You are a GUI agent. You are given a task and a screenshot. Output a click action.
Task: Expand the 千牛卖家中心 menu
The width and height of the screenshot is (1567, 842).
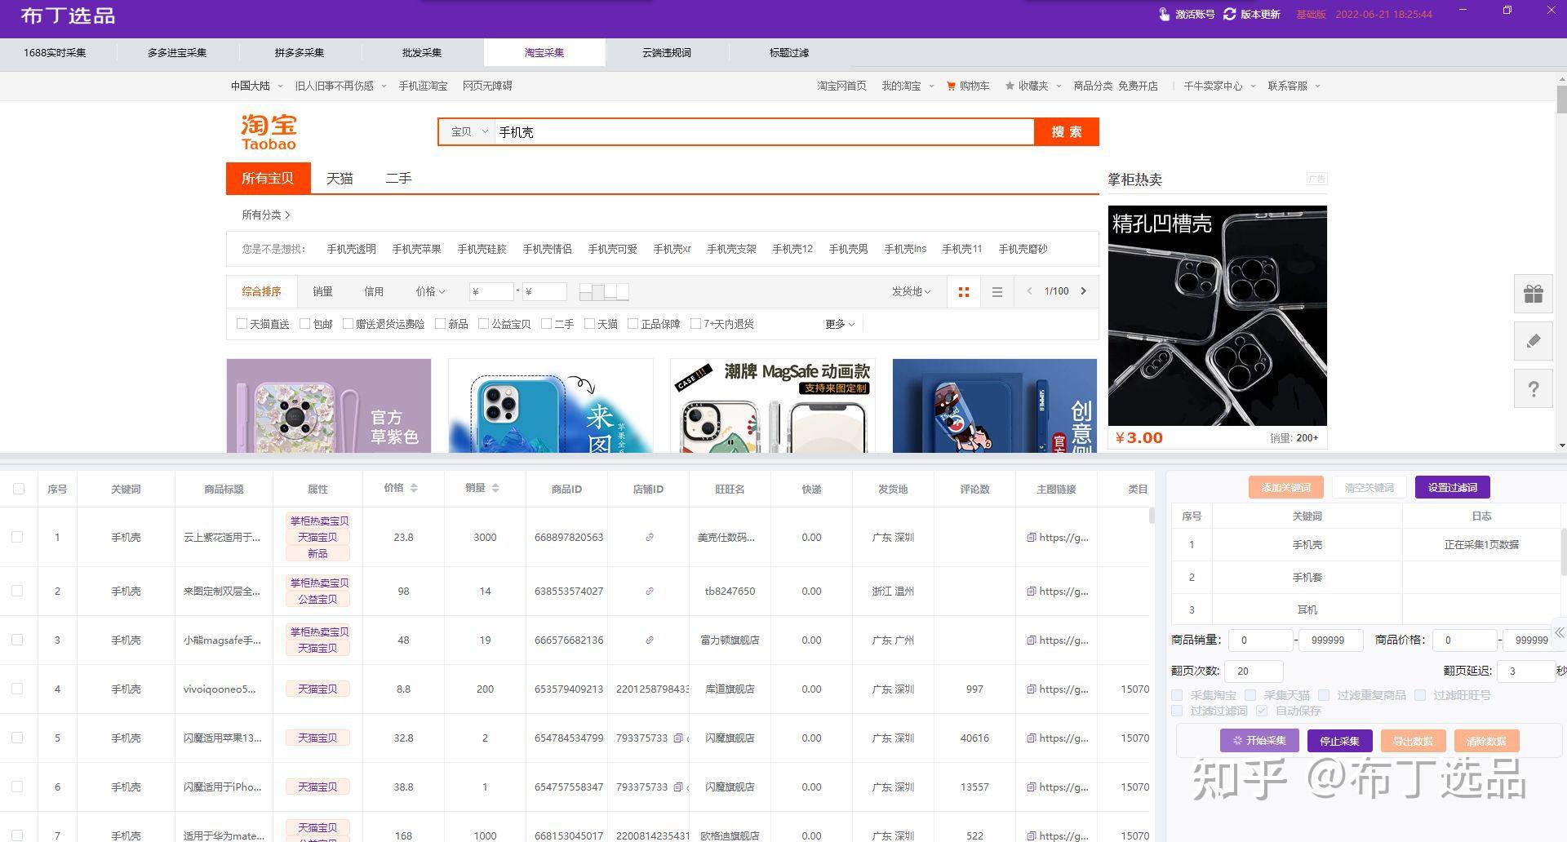pyautogui.click(x=1219, y=86)
